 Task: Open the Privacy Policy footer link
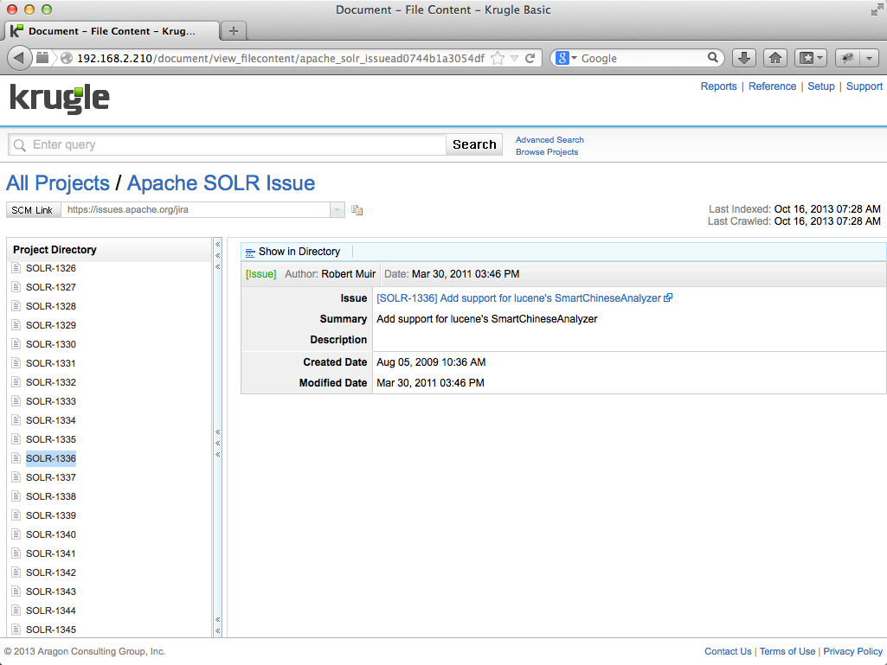[x=853, y=651]
